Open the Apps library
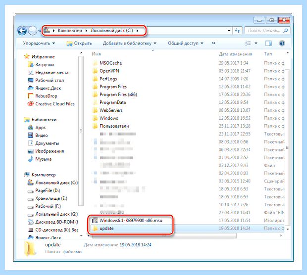307x275 pixels. [37, 128]
